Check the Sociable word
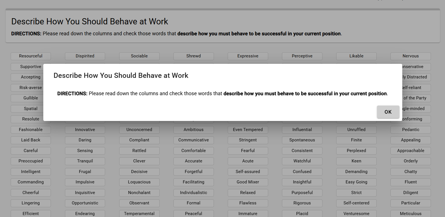The width and height of the screenshot is (445, 217). [139, 56]
